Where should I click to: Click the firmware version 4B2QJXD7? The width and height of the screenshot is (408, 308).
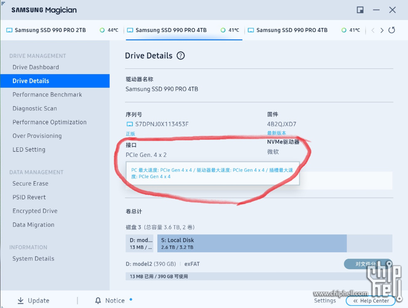[281, 124]
